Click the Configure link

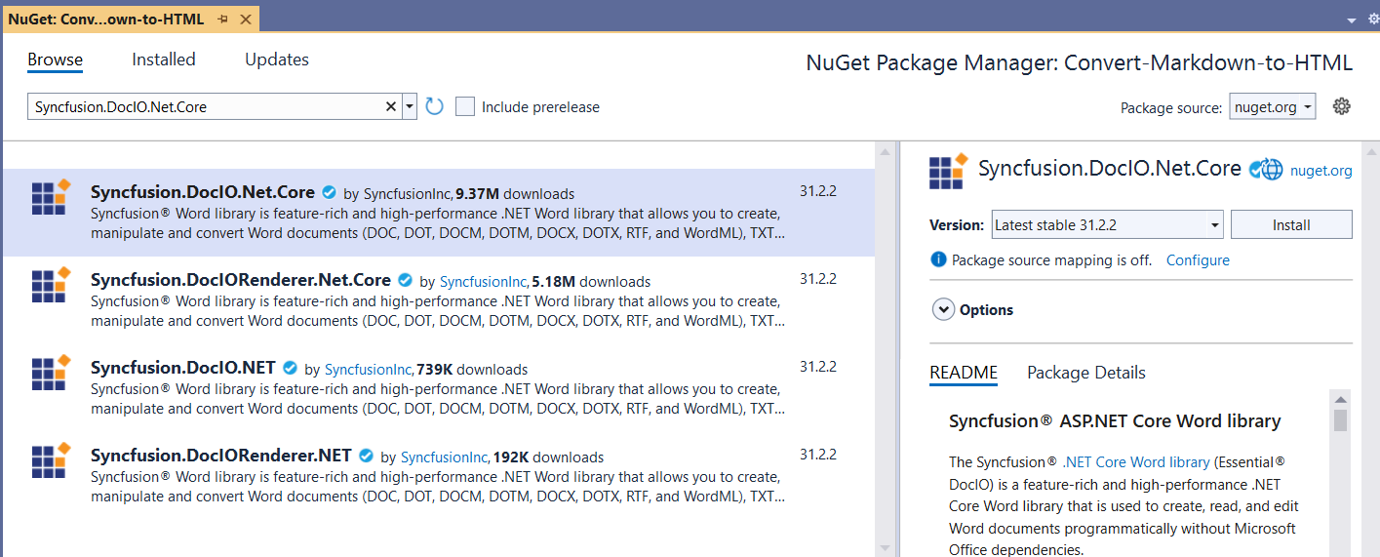point(1198,260)
